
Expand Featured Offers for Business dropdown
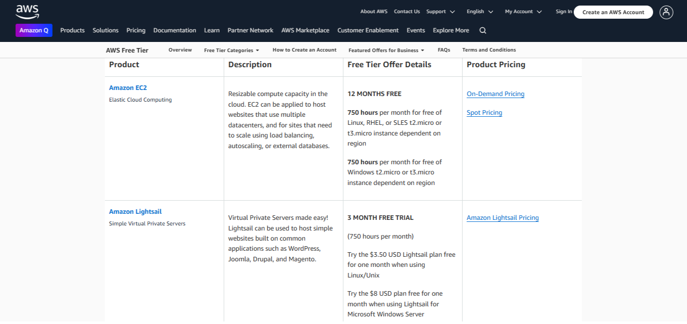(386, 51)
